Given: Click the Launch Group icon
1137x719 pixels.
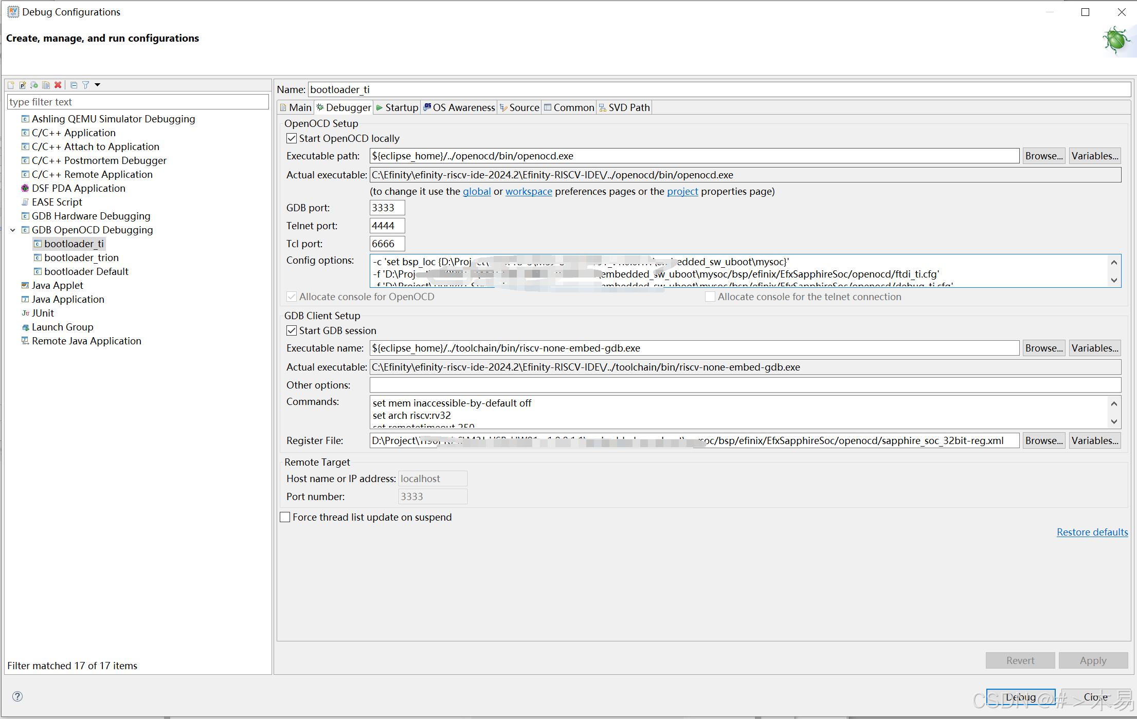Looking at the screenshot, I should point(25,327).
